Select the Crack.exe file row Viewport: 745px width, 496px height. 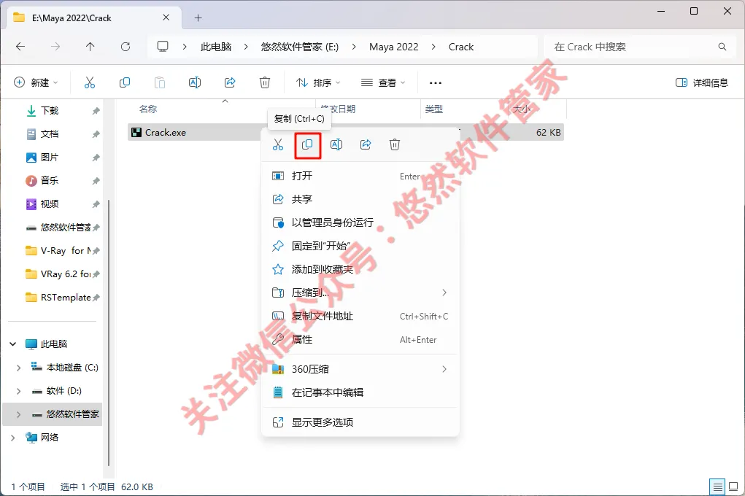point(345,133)
